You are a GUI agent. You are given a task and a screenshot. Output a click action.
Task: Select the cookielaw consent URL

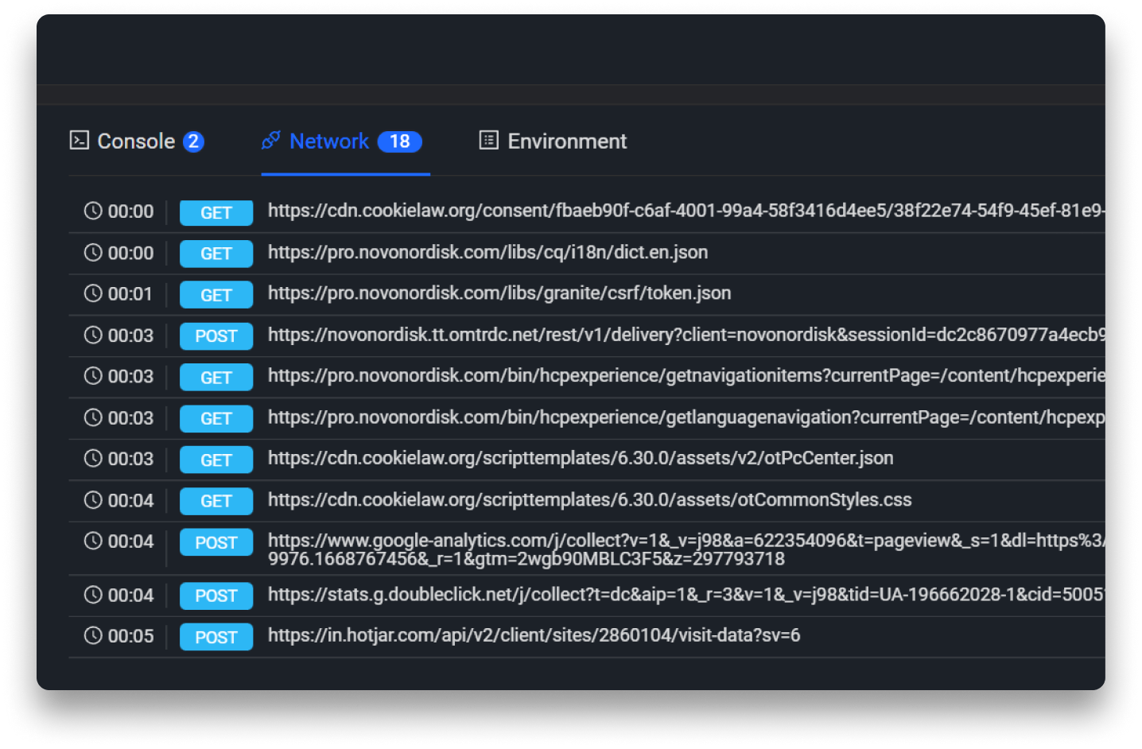pos(686,211)
